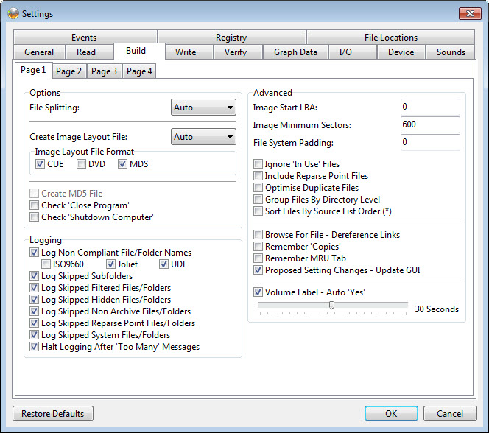Toggle Log Skipped System Files/Folders
This screenshot has height=433, width=489.
pos(34,335)
